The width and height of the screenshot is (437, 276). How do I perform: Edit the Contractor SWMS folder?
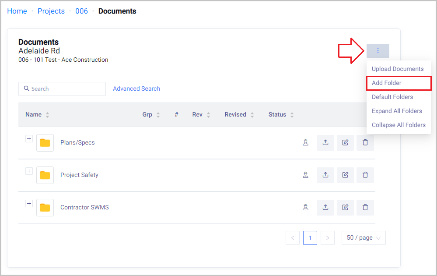pos(345,208)
